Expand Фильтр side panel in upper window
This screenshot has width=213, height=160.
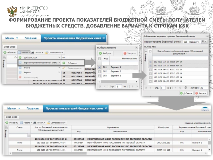tap(4, 58)
